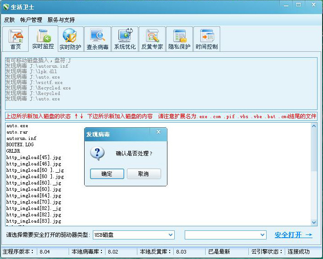Expand the empty drive selection dropdown
Screen dimensions: 323x259
[x=262, y=235]
